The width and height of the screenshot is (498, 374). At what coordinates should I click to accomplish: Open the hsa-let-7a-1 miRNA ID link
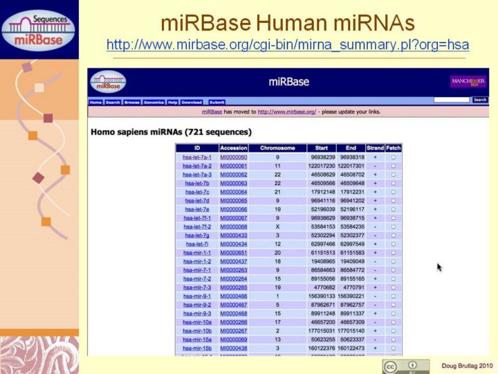[197, 157]
